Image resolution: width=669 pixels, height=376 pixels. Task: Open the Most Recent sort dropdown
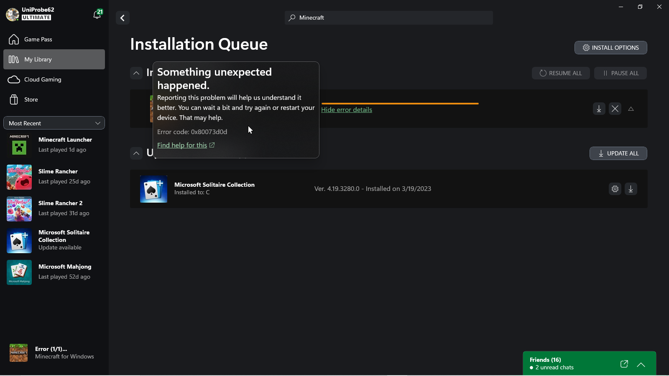(54, 123)
